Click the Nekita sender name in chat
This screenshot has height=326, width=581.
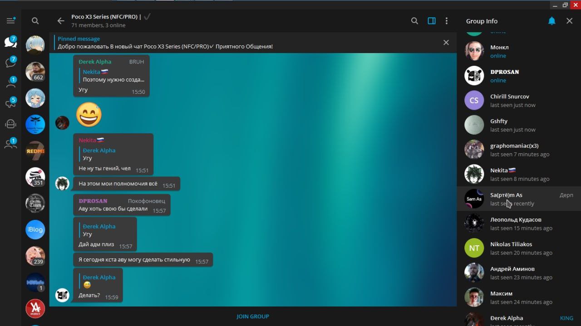(91, 140)
